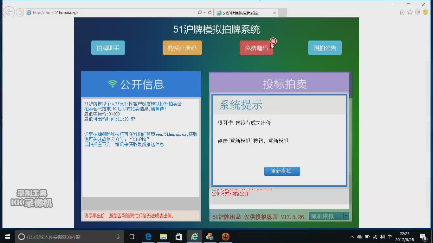Launch Microsoft Edge from the taskbar
Screen dimensions: 433x243
coord(148,237)
